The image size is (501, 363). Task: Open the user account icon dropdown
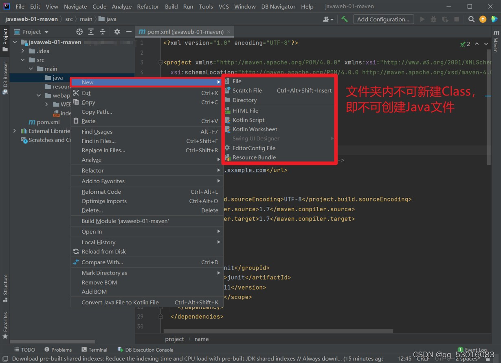click(328, 19)
